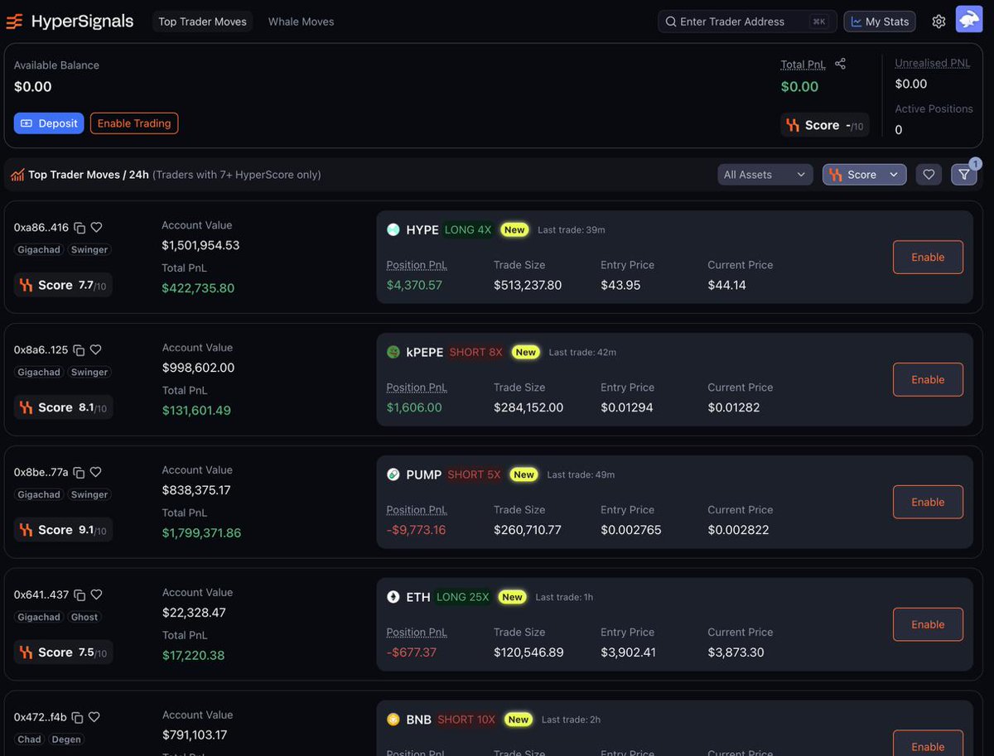Click Score 7.7 badge of 0xa86..416
This screenshot has width=994, height=756.
coord(64,285)
